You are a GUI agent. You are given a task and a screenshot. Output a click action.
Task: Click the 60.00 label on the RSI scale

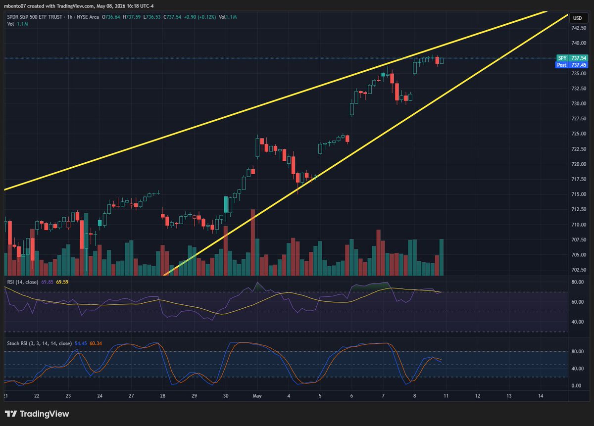577,302
